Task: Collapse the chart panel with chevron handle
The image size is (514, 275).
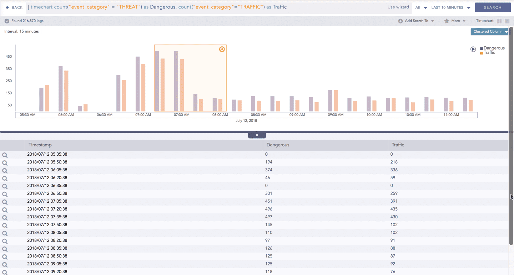Action: 257,135
